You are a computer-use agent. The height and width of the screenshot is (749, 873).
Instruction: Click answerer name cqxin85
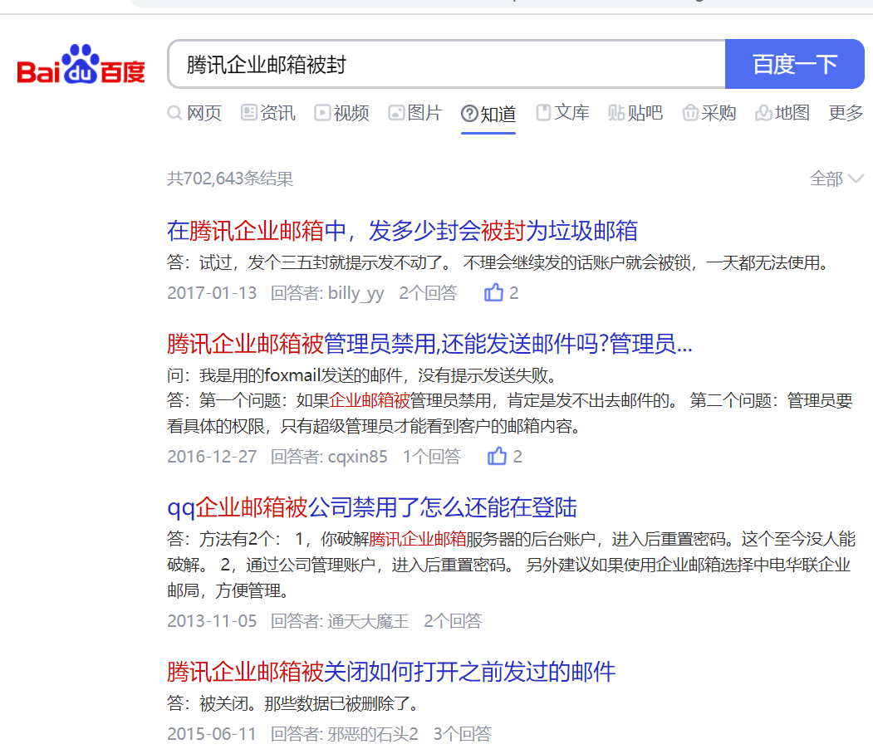357,457
